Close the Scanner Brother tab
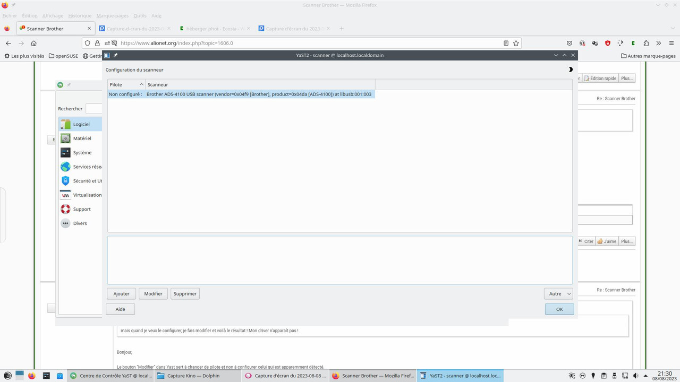Image resolution: width=680 pixels, height=382 pixels. click(x=89, y=29)
